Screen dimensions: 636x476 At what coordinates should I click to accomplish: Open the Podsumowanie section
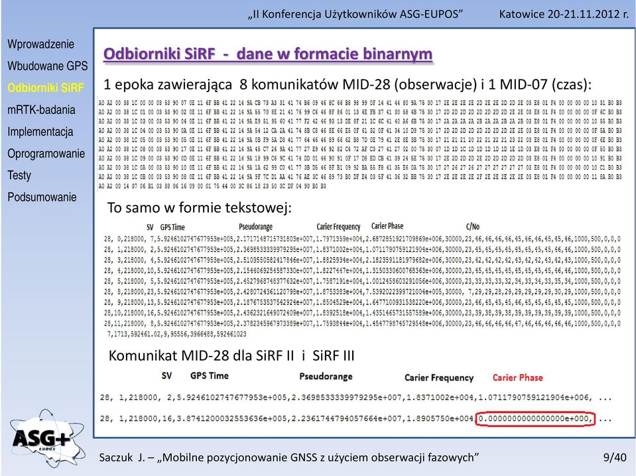click(42, 197)
